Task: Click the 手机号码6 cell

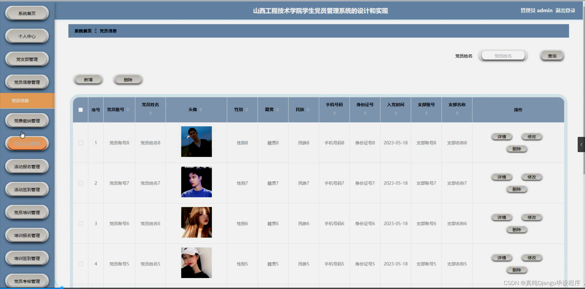Action: pos(334,224)
